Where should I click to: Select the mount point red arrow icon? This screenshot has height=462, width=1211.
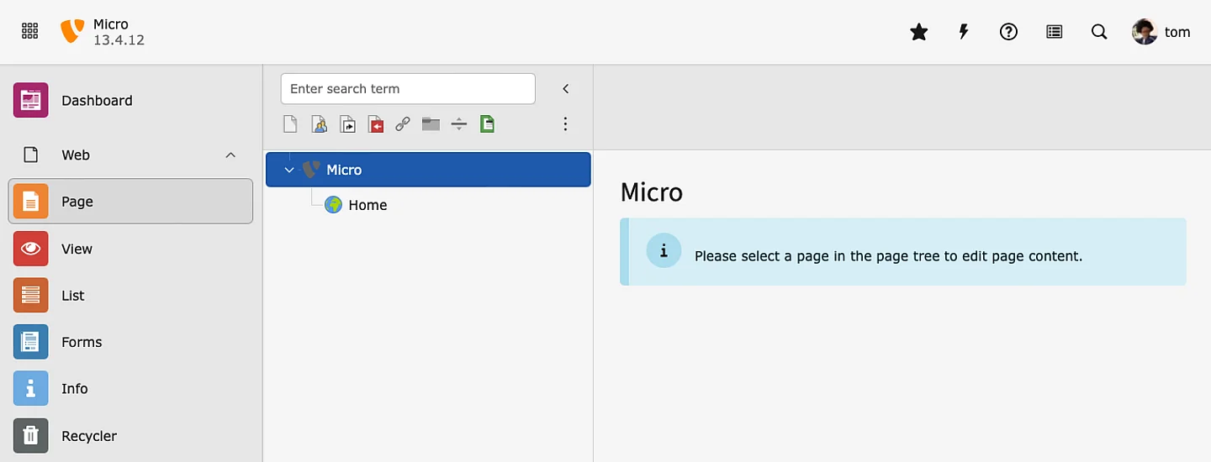tap(375, 124)
